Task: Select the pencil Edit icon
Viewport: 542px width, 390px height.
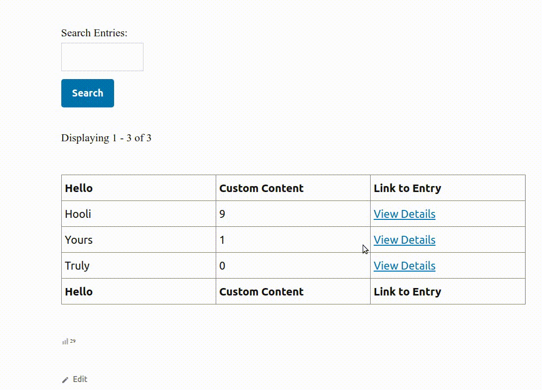Action: (65, 379)
